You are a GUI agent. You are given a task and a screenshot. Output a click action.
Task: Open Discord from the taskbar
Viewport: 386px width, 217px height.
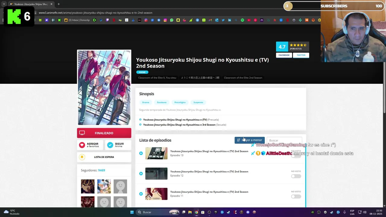tap(248, 212)
